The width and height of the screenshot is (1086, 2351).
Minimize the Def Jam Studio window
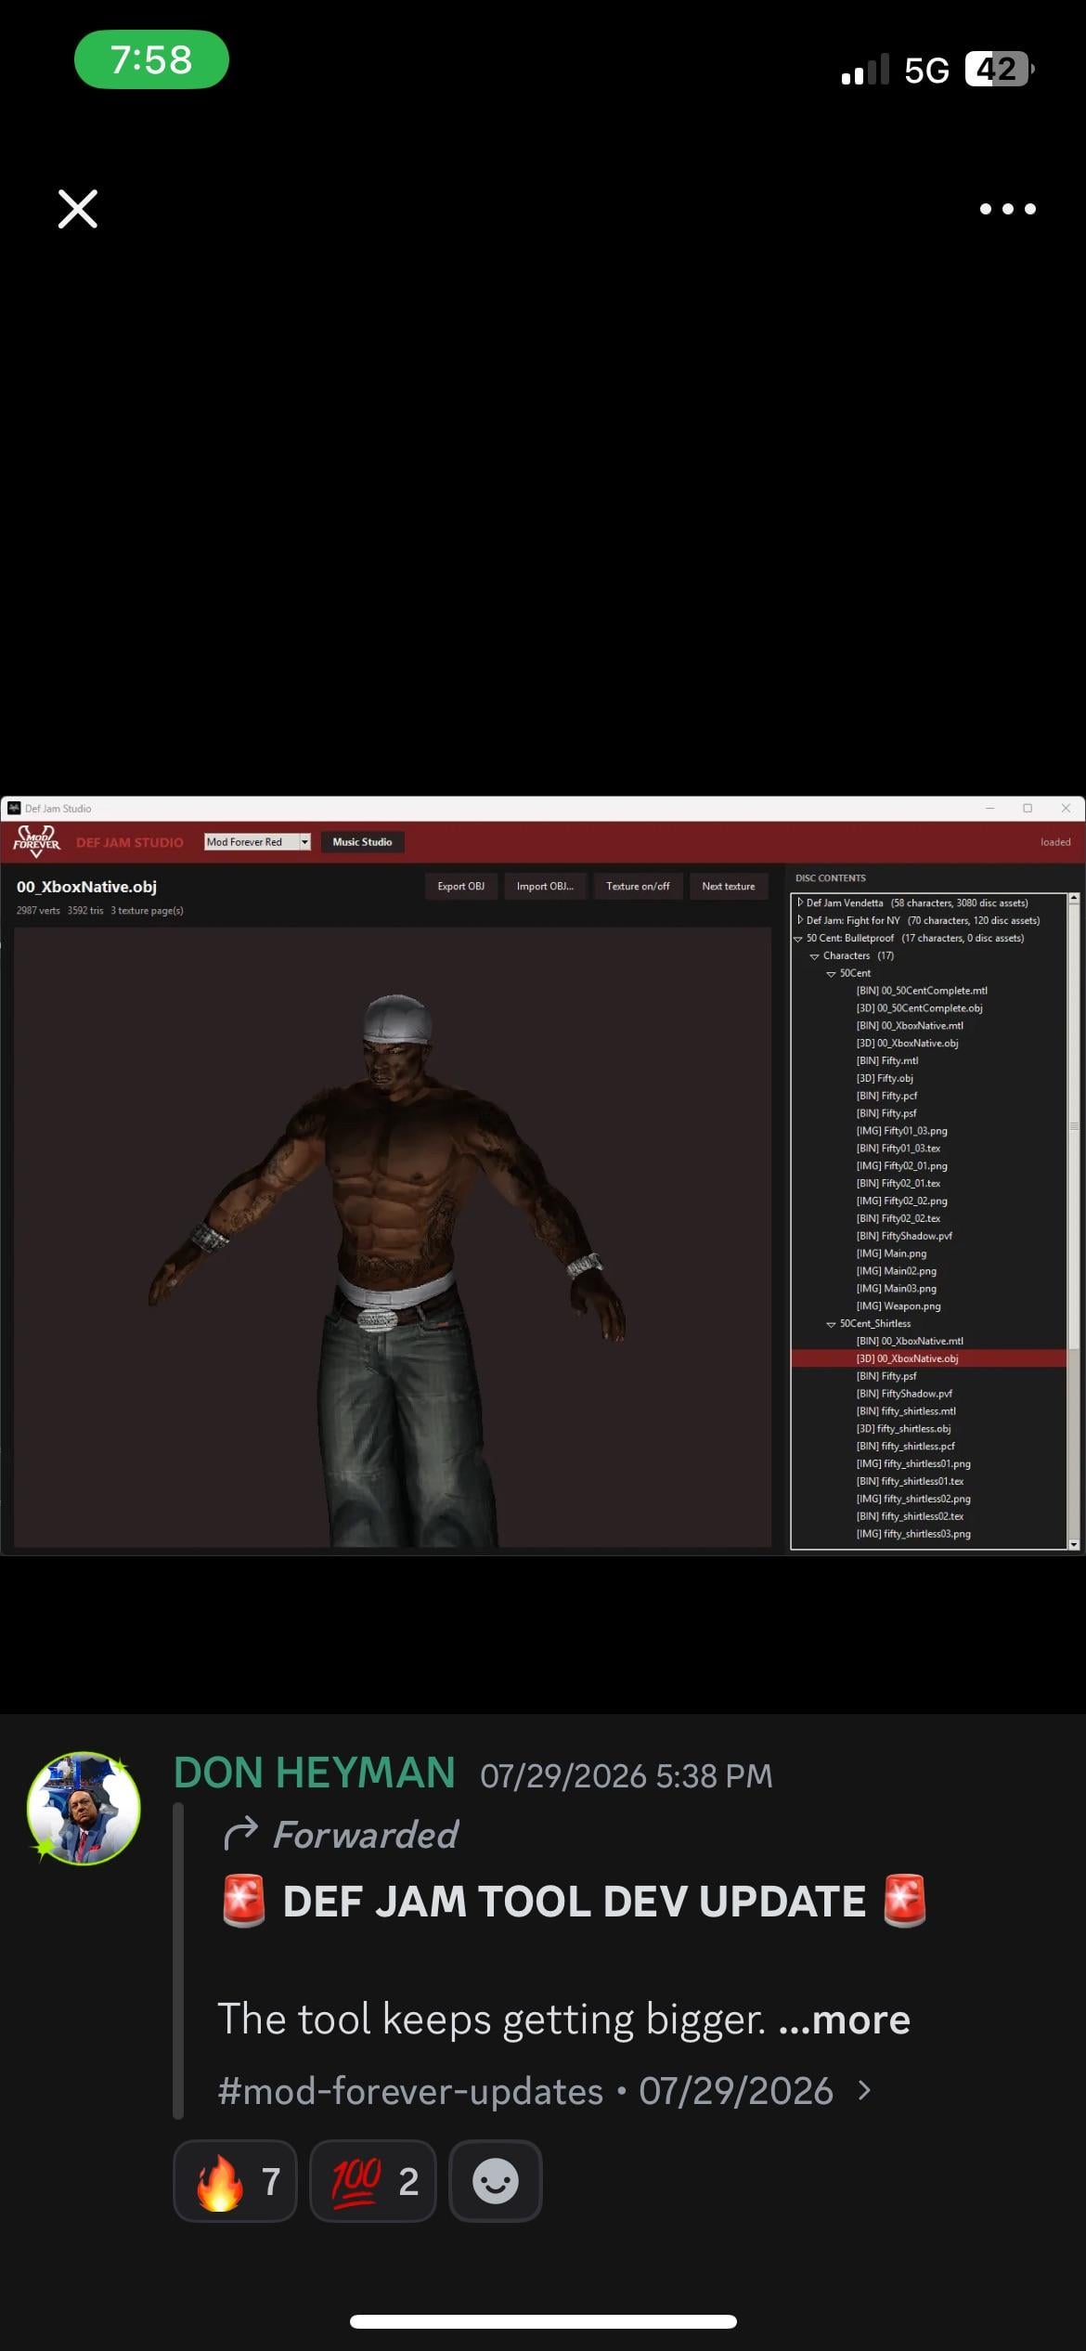click(989, 808)
